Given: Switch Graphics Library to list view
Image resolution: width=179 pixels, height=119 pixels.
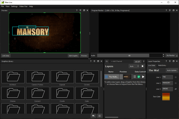Looking at the screenshot, I should [x=99, y=116].
